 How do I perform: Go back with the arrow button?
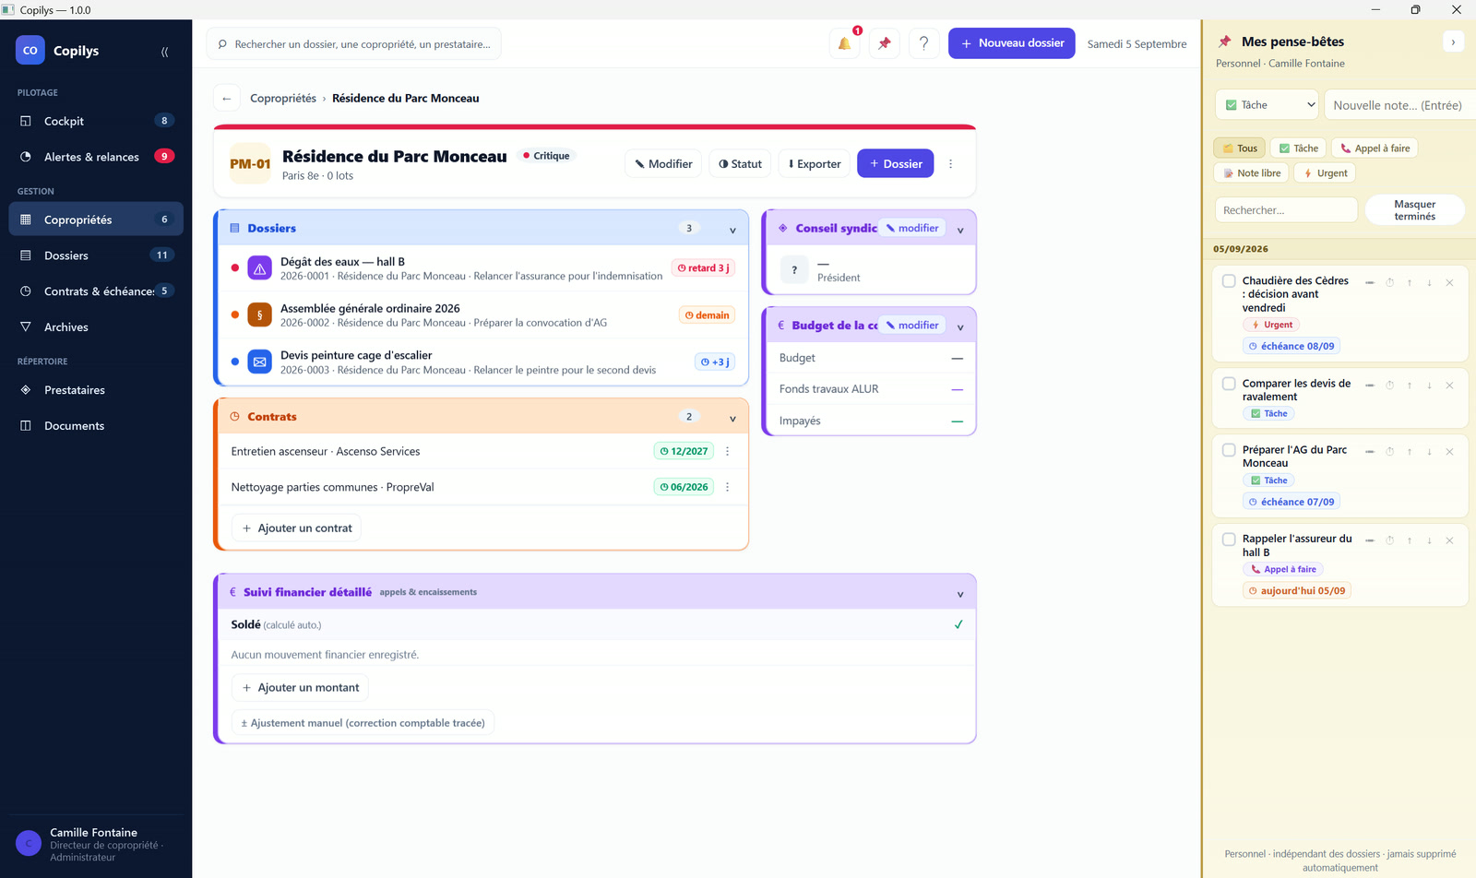pos(227,99)
